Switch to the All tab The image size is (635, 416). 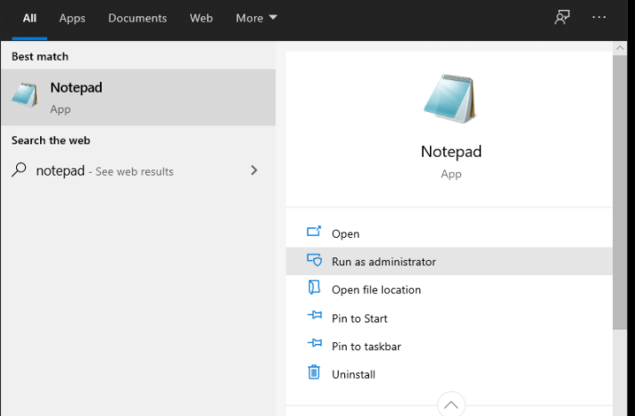pyautogui.click(x=29, y=18)
